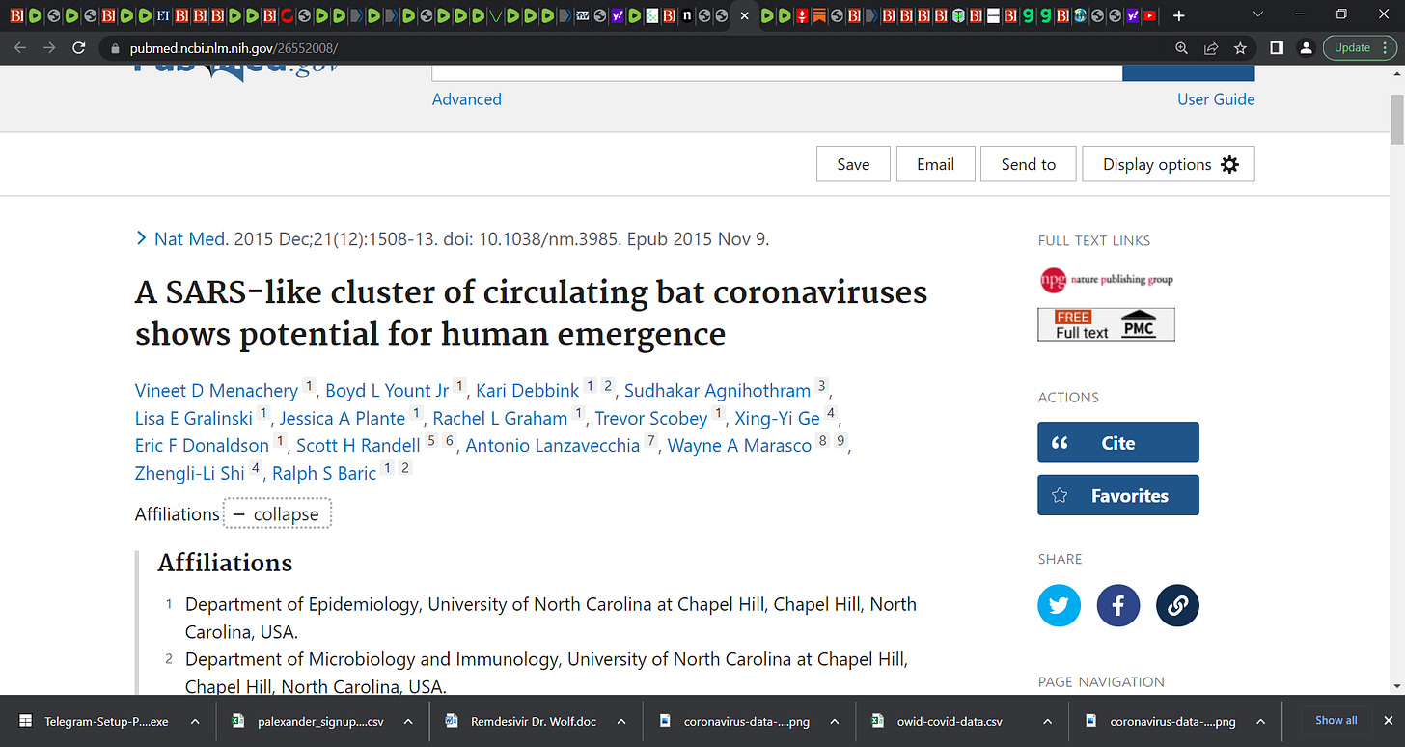Close the downloads bar
Image resolution: width=1405 pixels, height=747 pixels.
(1388, 721)
